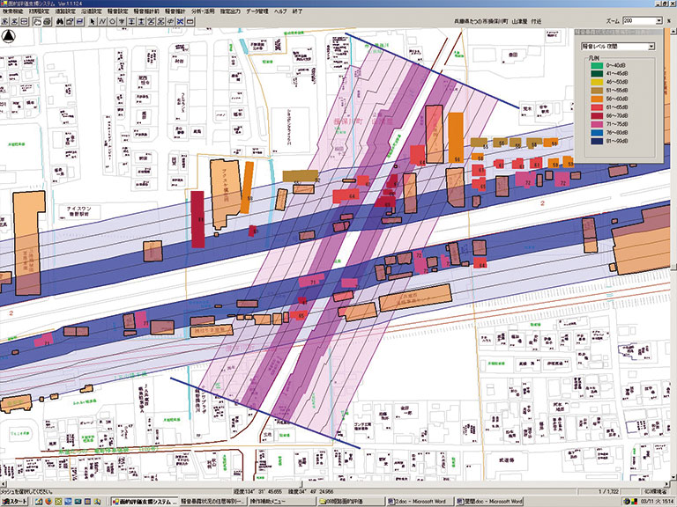Click the blue X crossing tool icon

(x=180, y=22)
